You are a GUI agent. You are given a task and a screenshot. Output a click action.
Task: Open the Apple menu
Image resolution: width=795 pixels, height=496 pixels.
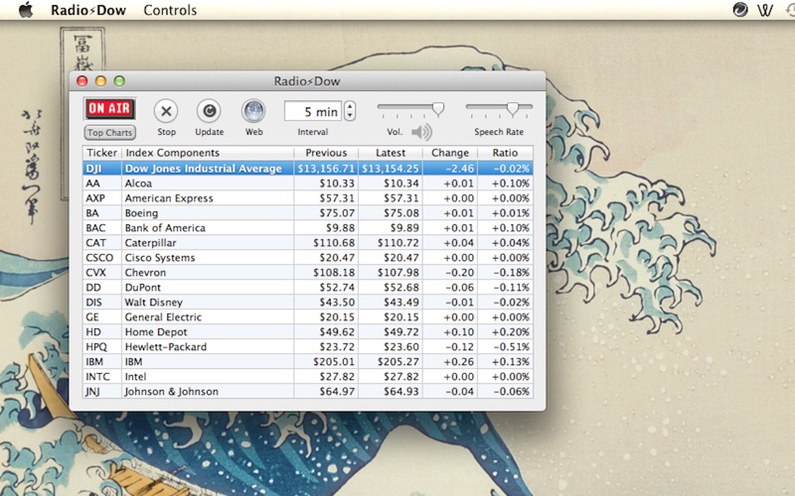click(26, 10)
